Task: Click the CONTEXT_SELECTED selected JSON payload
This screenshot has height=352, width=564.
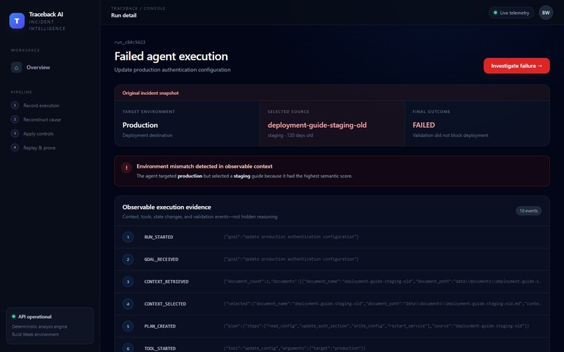Action: point(382,304)
